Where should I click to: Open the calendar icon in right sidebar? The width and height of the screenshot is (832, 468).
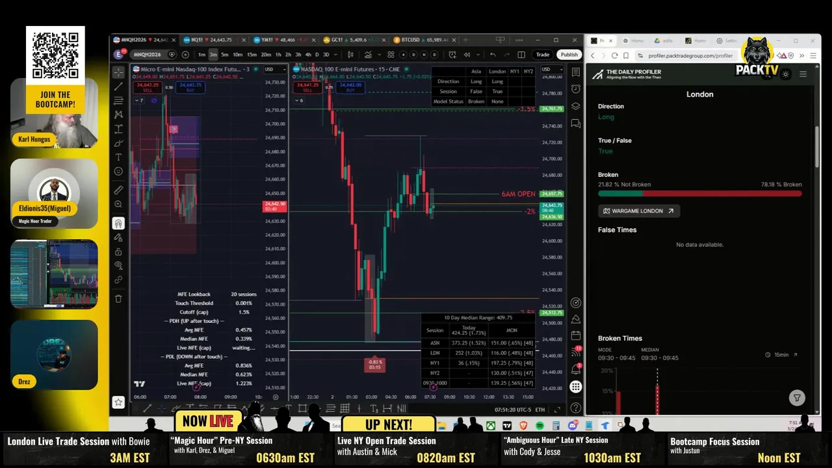point(576,335)
